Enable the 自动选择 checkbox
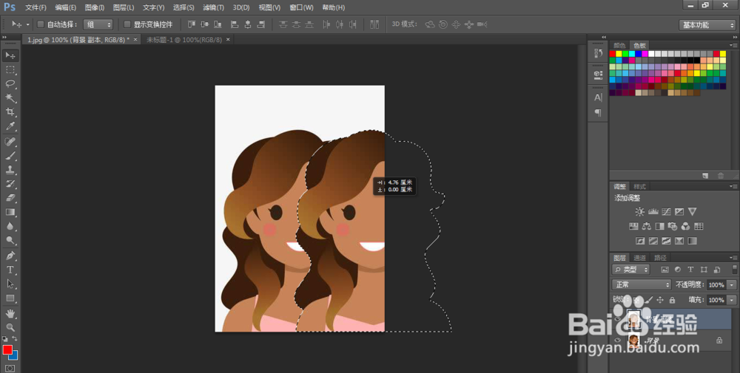The width and height of the screenshot is (740, 373). [41, 24]
